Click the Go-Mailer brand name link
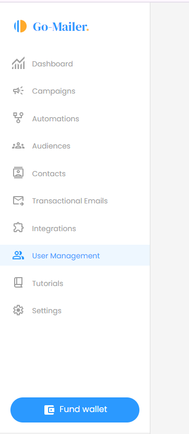 pyautogui.click(x=61, y=27)
